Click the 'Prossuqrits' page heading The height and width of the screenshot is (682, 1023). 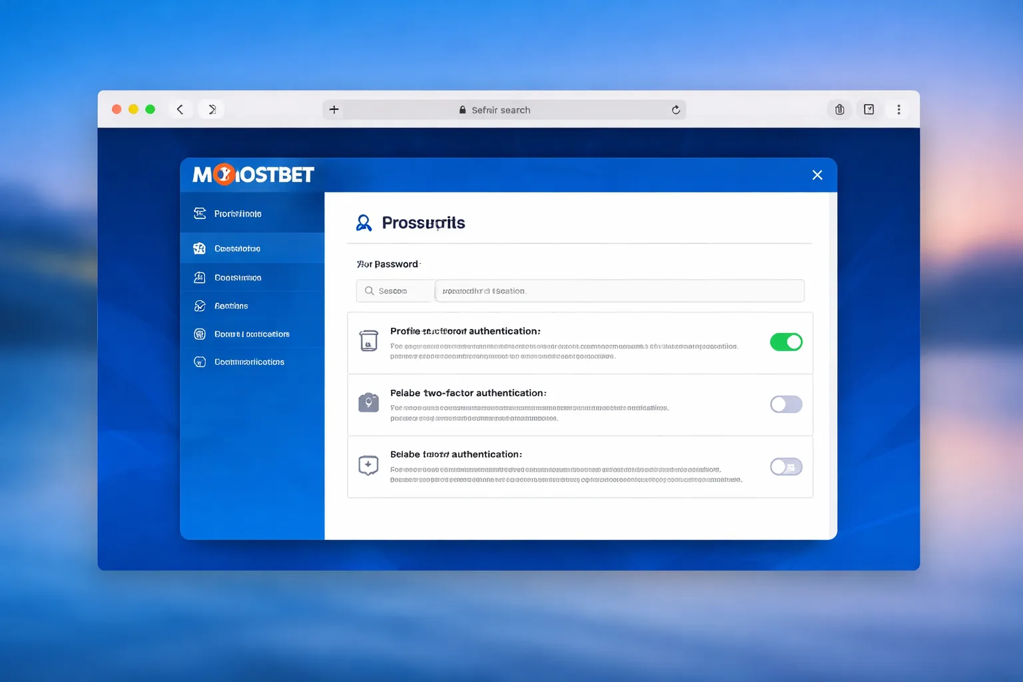(424, 222)
